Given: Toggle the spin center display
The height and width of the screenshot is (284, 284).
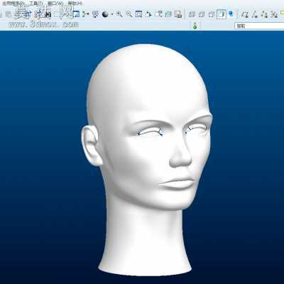Looking at the screenshot, I should pyautogui.click(x=85, y=14).
